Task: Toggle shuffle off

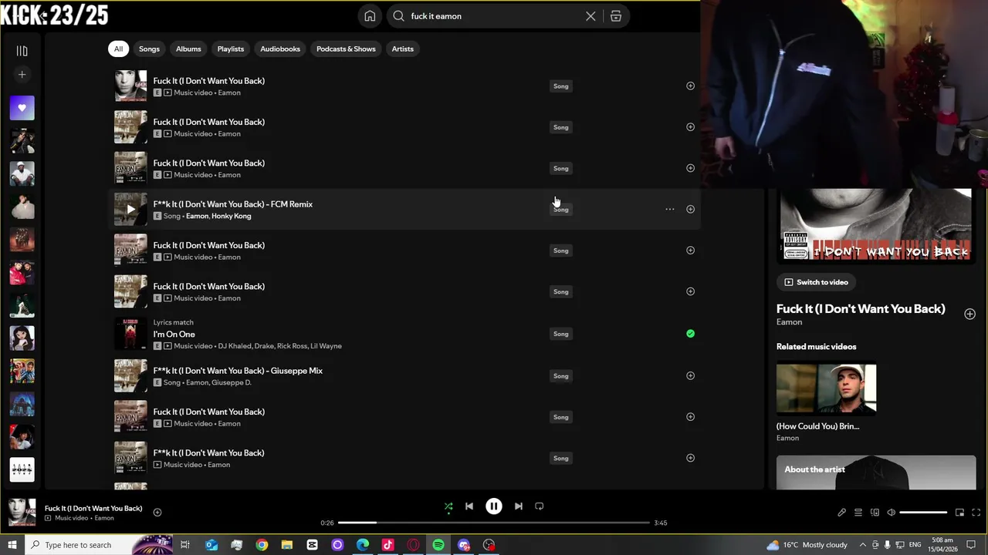Action: pos(448,506)
